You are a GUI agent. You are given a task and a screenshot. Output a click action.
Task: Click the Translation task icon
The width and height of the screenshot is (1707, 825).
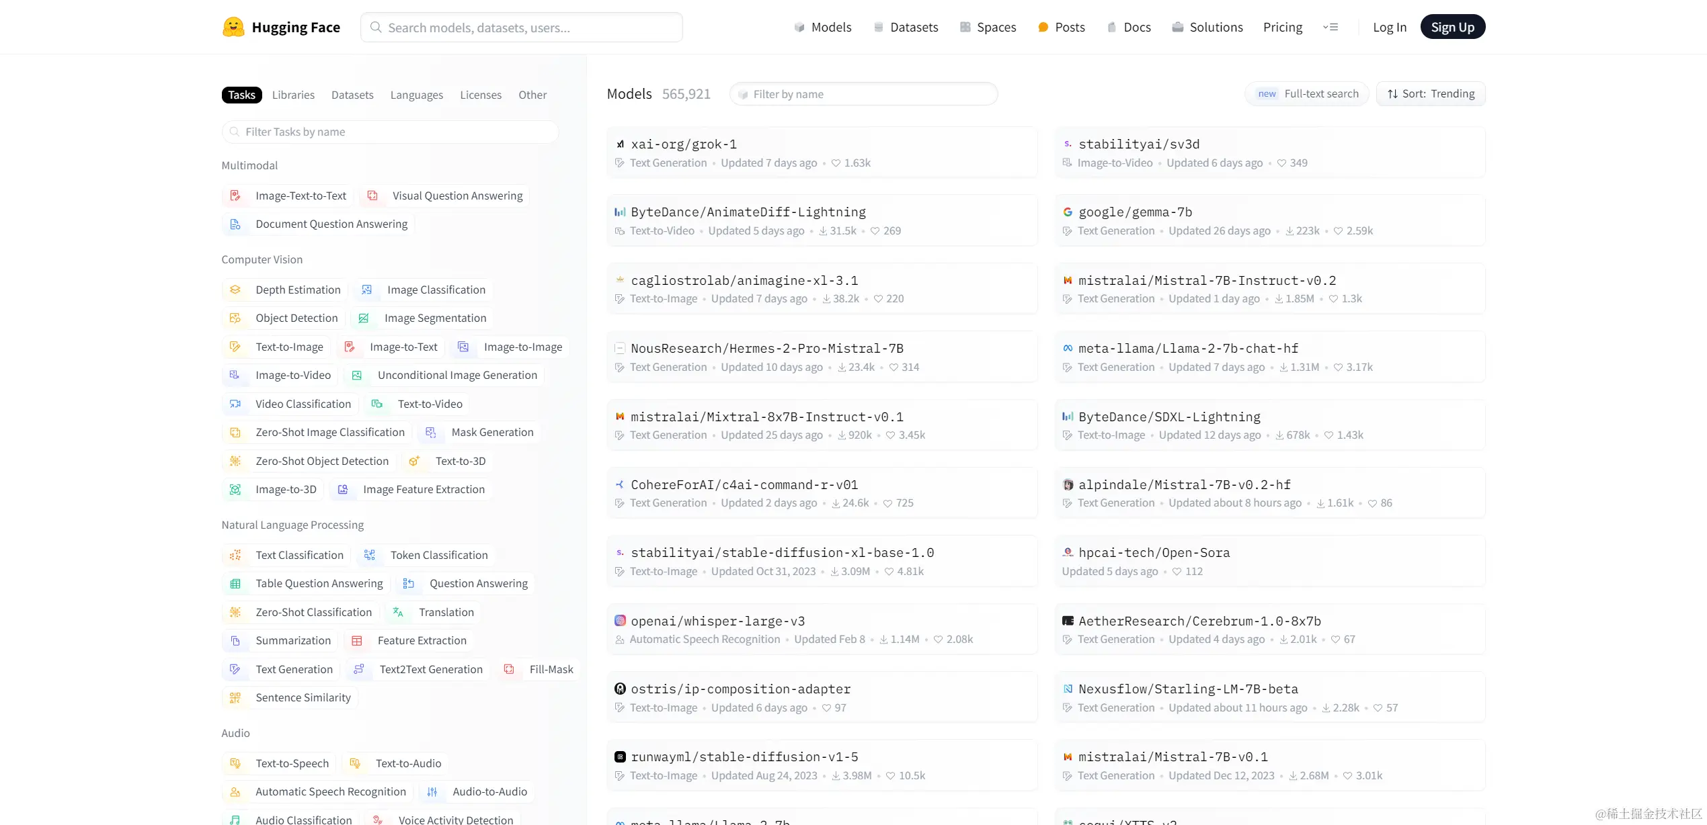[x=398, y=612]
